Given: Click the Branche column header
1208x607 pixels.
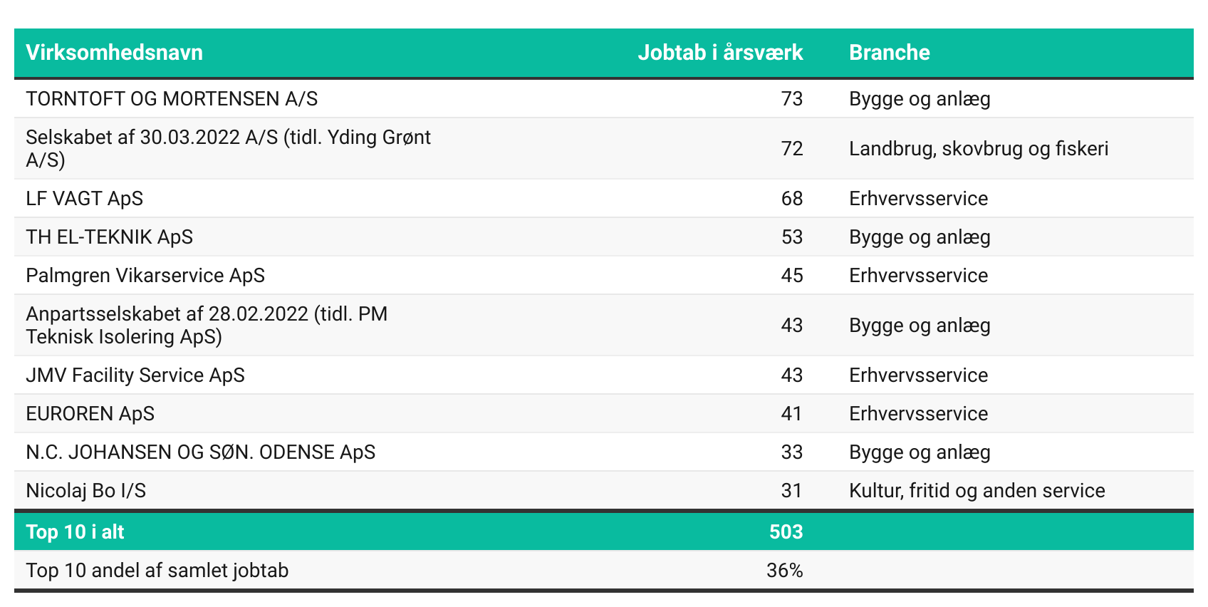Looking at the screenshot, I should [x=890, y=53].
